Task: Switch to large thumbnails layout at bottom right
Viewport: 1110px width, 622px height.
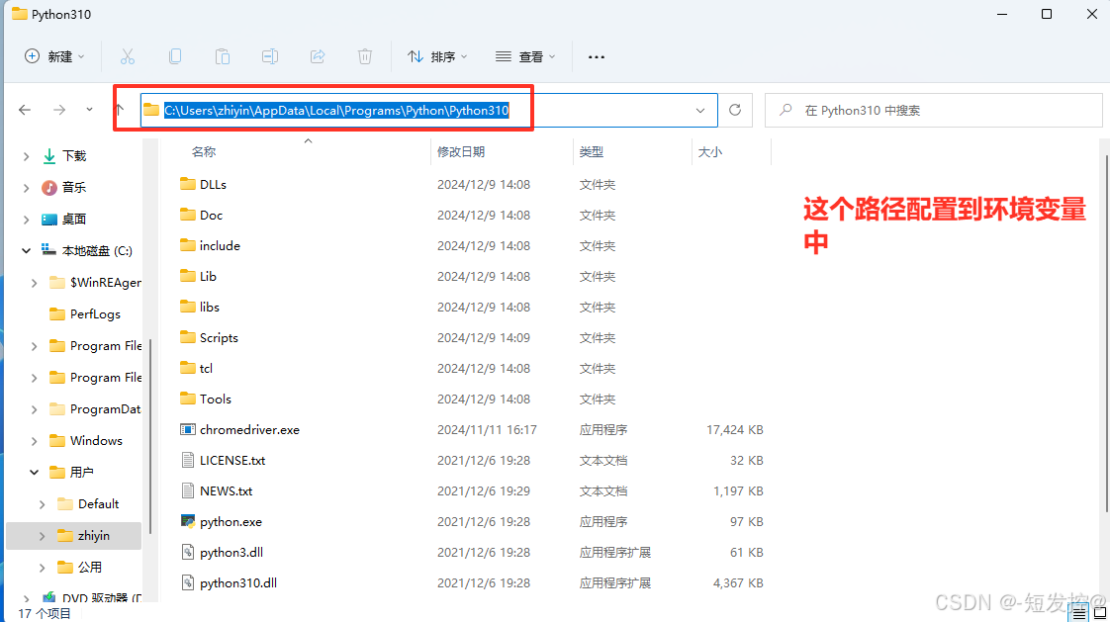Action: 1100,613
